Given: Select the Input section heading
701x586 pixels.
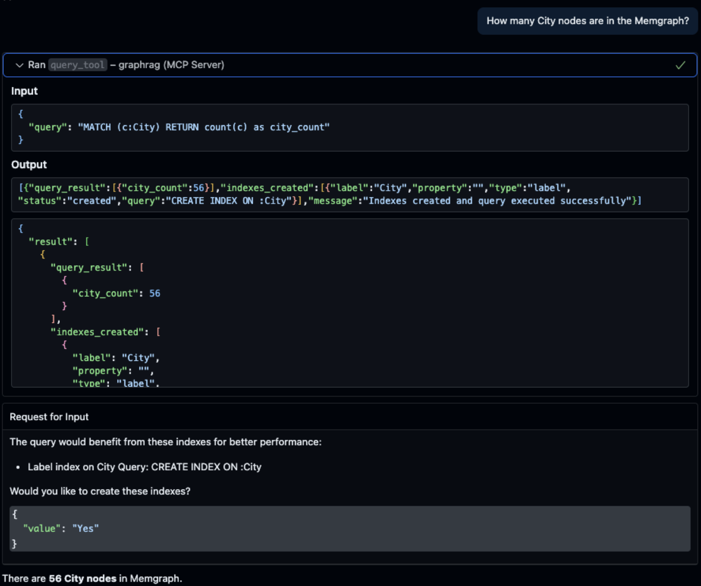Looking at the screenshot, I should click(24, 91).
